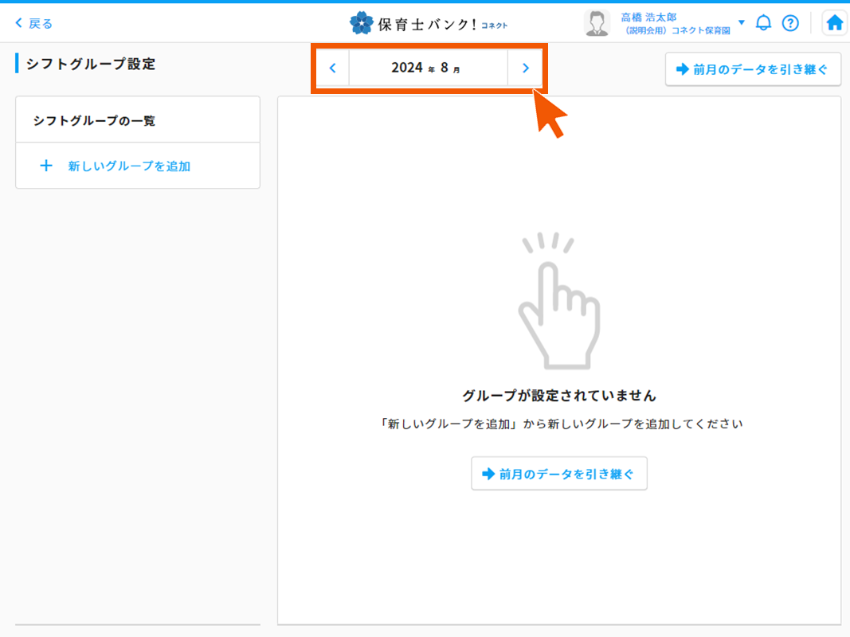
Task: Go to the home screen icon
Action: [833, 21]
